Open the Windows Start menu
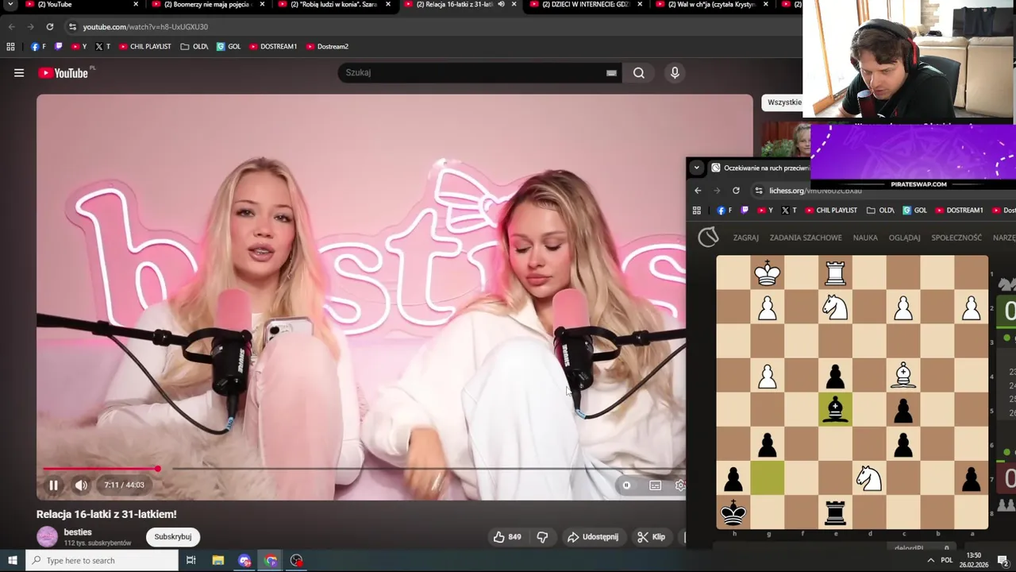Screen dimensions: 1016x572 pyautogui.click(x=12, y=561)
